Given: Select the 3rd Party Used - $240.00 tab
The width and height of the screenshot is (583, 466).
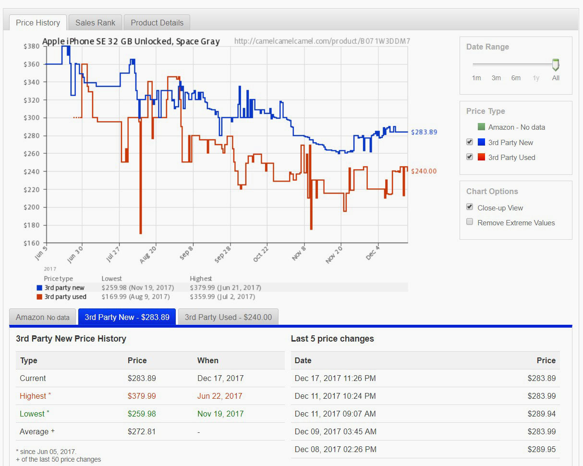Looking at the screenshot, I should (228, 317).
